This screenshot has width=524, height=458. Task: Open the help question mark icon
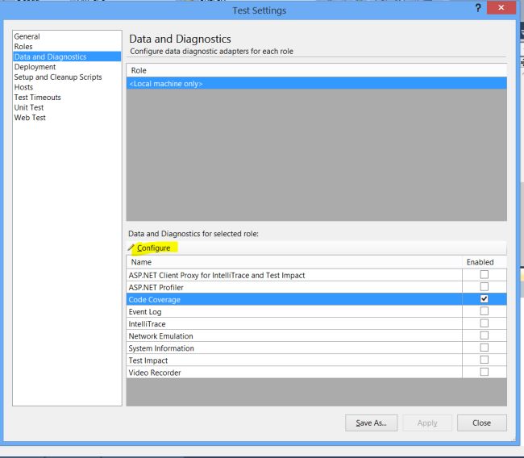(x=478, y=8)
